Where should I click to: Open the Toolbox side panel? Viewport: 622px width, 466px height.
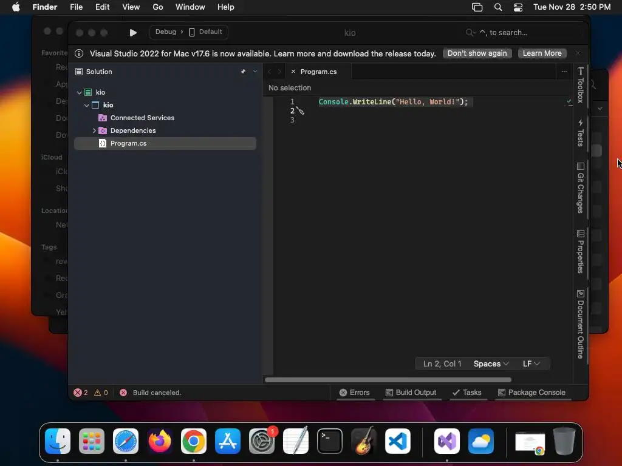pos(580,85)
